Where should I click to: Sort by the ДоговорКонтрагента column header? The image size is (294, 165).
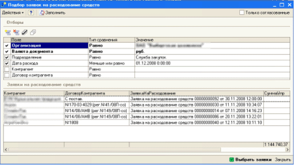[x=97, y=93]
